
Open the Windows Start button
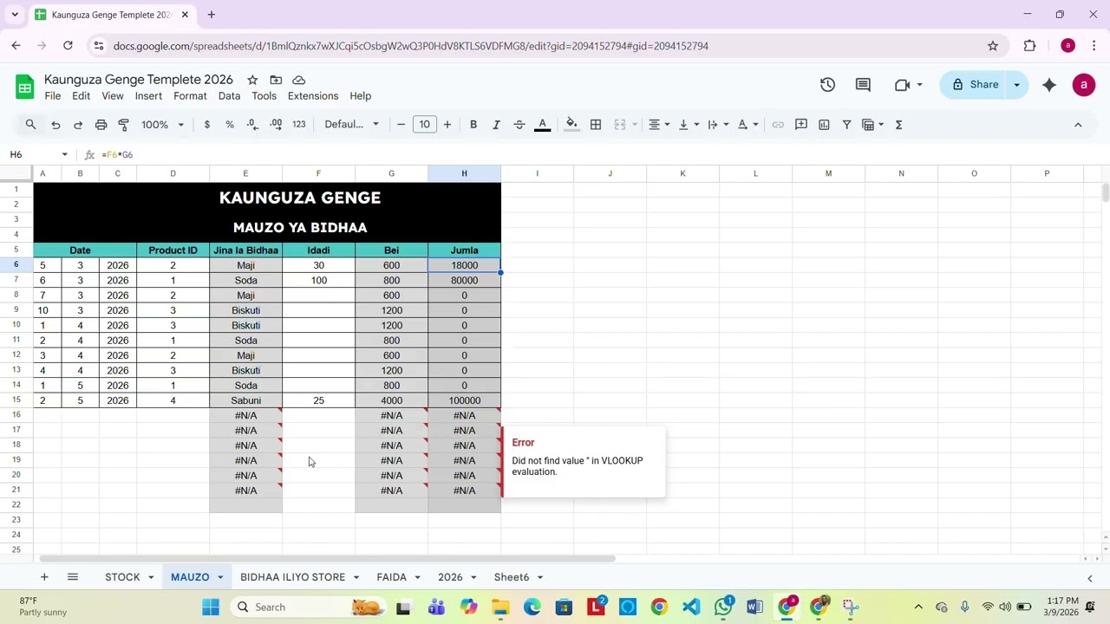[211, 608]
